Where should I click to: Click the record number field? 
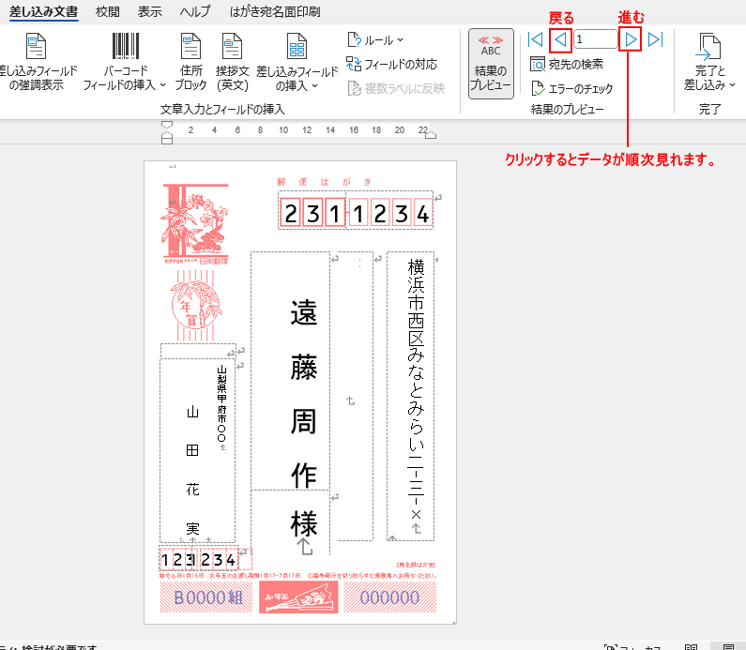pyautogui.click(x=596, y=39)
